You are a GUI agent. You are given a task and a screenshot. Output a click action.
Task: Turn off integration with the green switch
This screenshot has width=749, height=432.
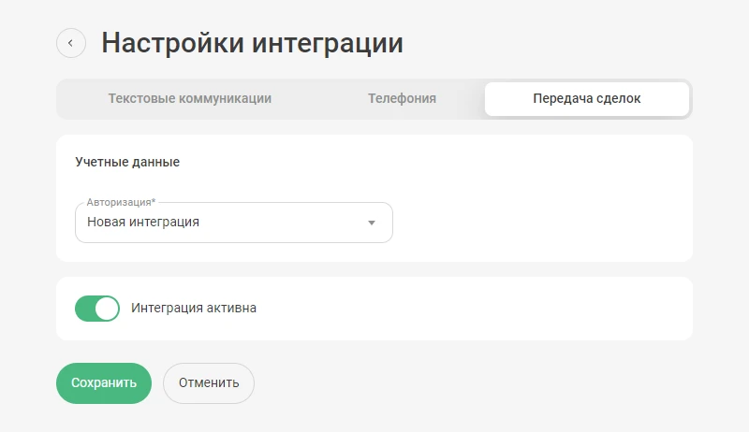click(x=97, y=309)
